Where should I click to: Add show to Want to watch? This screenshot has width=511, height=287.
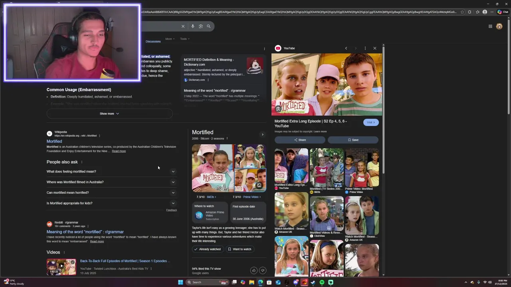(x=240, y=249)
